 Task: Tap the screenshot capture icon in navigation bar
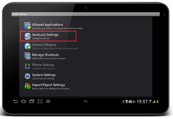coord(40,101)
